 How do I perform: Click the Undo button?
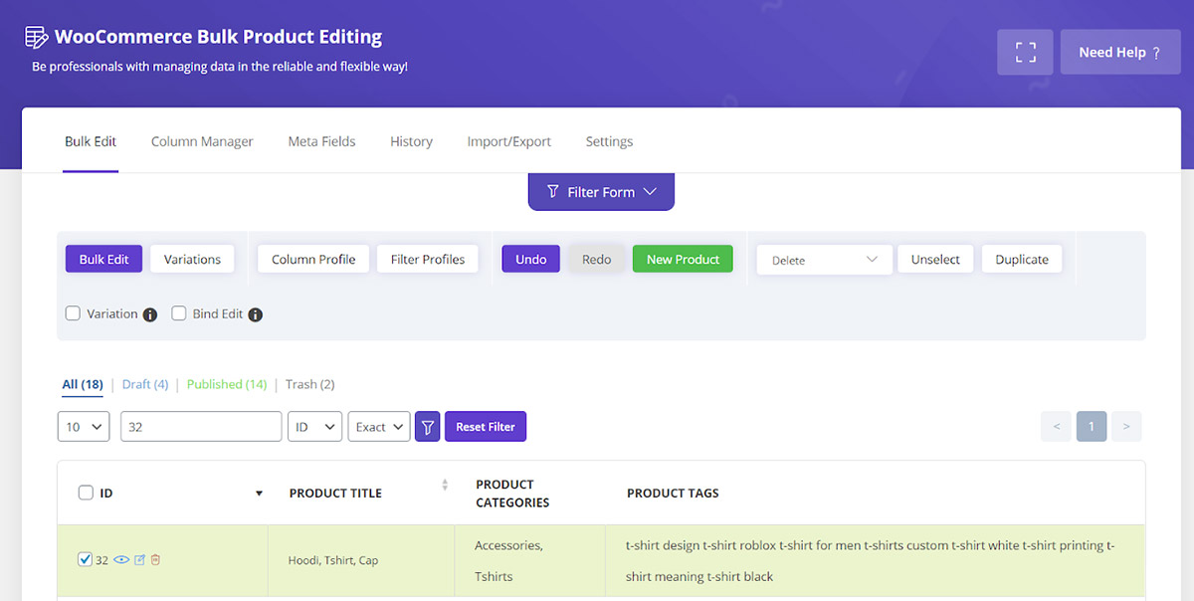(x=531, y=259)
